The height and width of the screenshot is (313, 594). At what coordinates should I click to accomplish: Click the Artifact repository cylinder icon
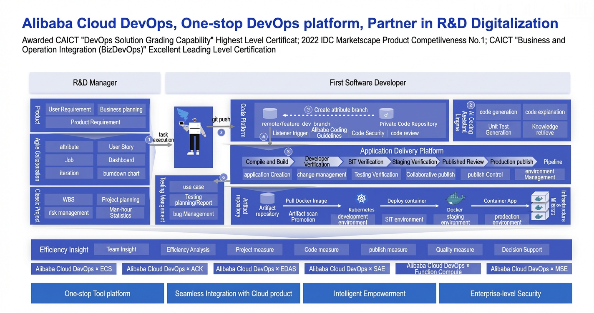[267, 198]
